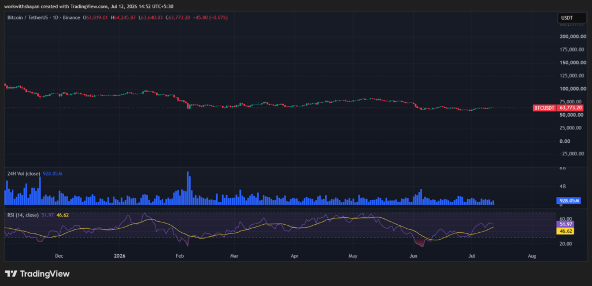This screenshot has height=286, width=592.
Task: Click the Feb label on time axis
Action: (180, 256)
